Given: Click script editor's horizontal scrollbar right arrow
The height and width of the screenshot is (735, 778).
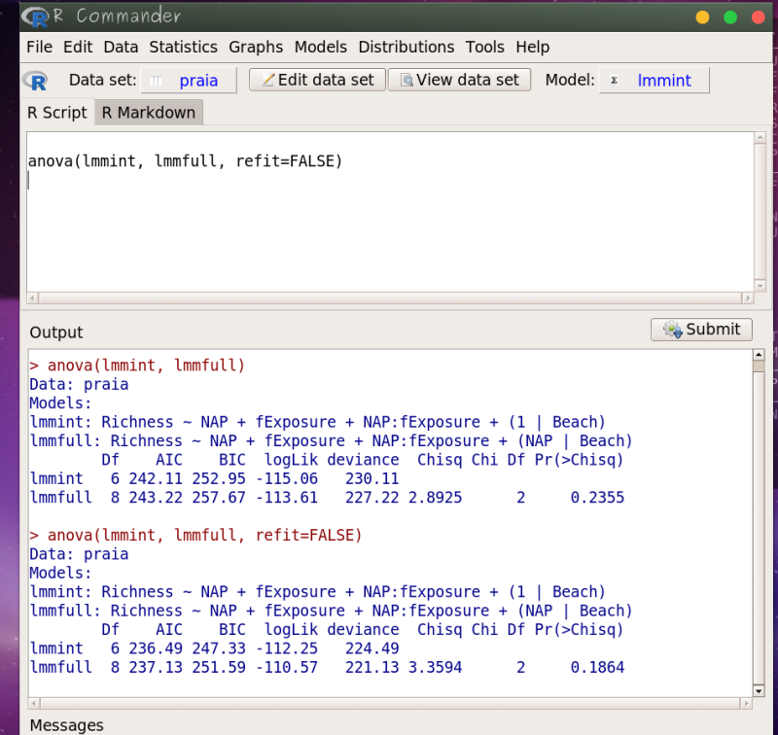Looking at the screenshot, I should click(747, 298).
